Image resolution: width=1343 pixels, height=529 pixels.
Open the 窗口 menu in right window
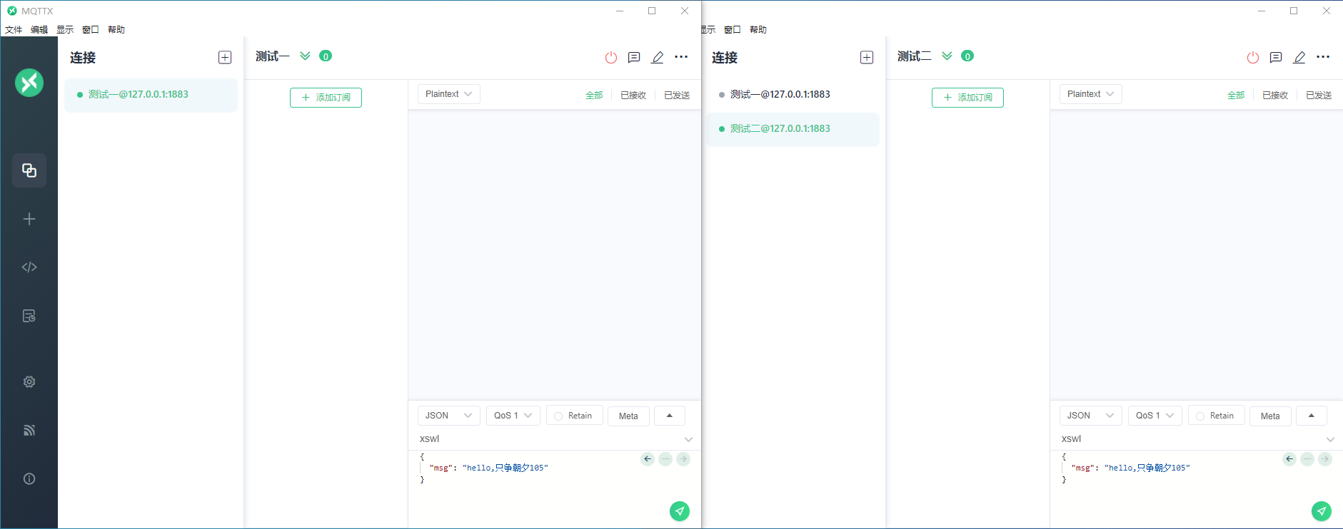pos(733,30)
